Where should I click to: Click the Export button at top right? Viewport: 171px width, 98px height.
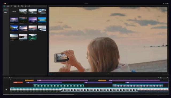(x=167, y=3)
